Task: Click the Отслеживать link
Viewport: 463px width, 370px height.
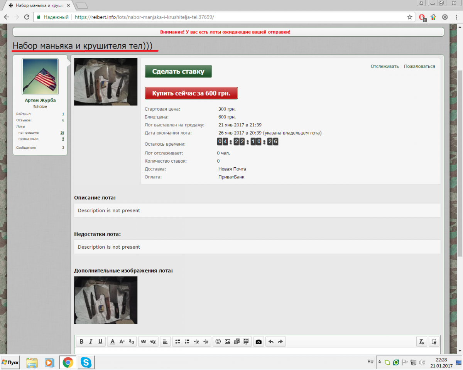Action: pyautogui.click(x=385, y=66)
